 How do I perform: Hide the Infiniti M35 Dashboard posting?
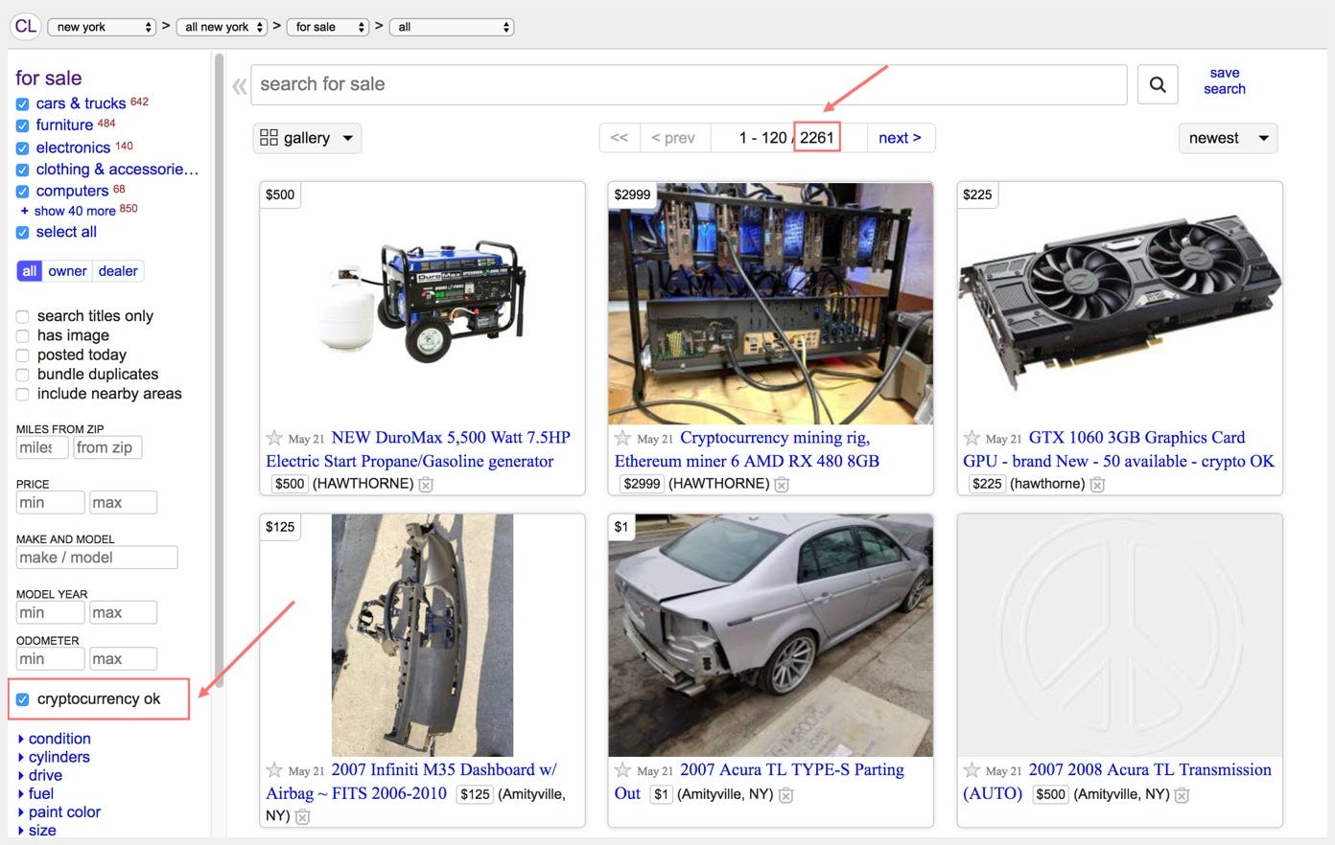click(x=303, y=817)
